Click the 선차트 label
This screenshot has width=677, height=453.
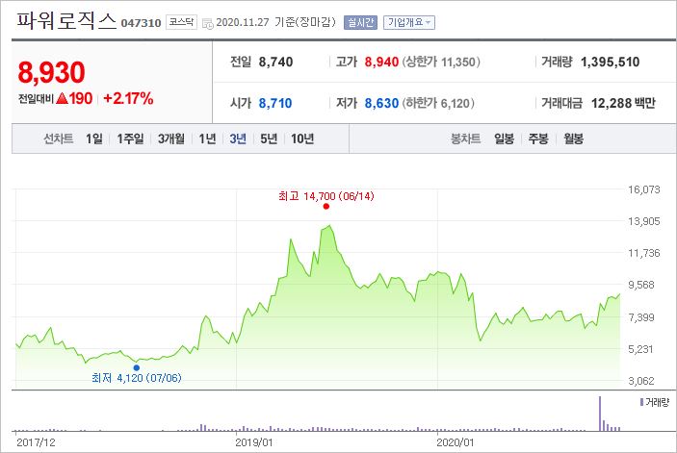coord(59,138)
